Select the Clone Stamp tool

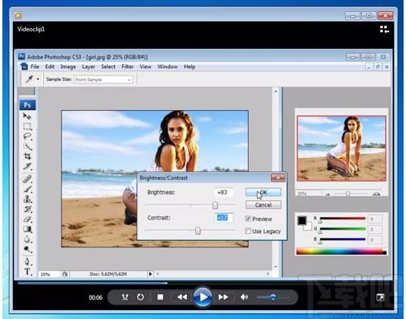27,199
